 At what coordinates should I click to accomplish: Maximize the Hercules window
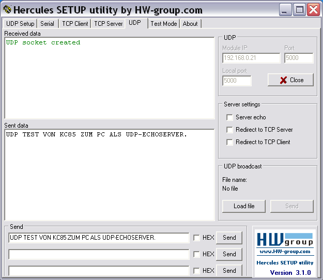299,10
